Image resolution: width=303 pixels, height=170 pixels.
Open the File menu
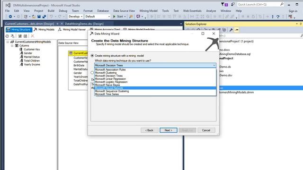[x=8, y=11]
